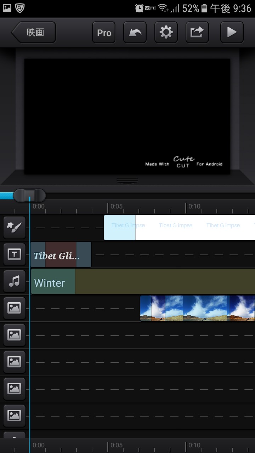The height and width of the screenshot is (453, 255).
Task: Tap the second photo track icon
Action: tap(14, 335)
